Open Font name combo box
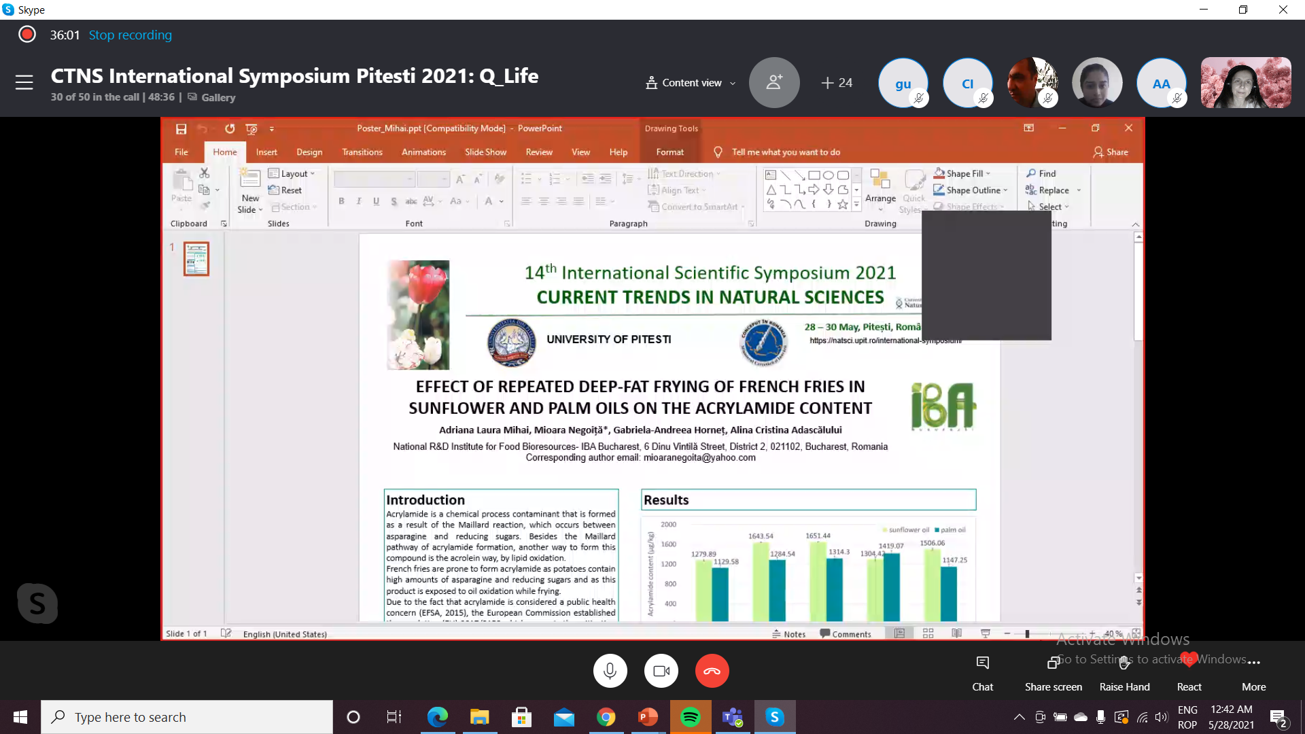This screenshot has width=1305, height=734. coord(374,179)
